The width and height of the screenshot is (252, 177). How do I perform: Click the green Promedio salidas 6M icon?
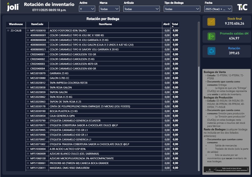[x=211, y=37]
